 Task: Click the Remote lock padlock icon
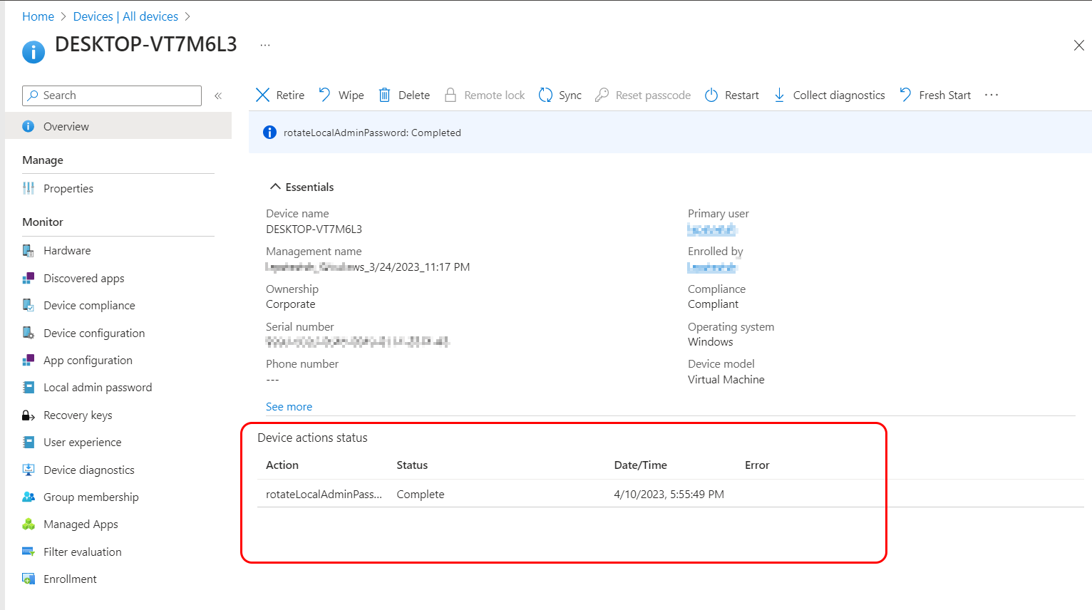(450, 95)
